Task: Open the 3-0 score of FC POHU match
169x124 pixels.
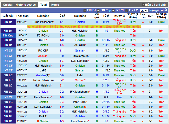Action: 62,35
